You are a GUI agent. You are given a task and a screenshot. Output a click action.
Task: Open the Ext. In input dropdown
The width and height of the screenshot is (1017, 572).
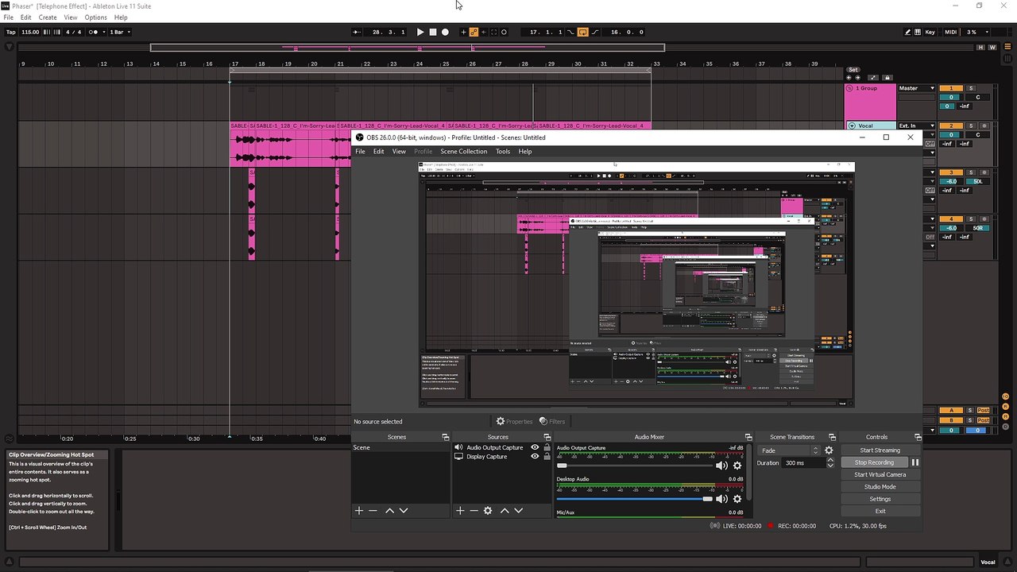917,126
